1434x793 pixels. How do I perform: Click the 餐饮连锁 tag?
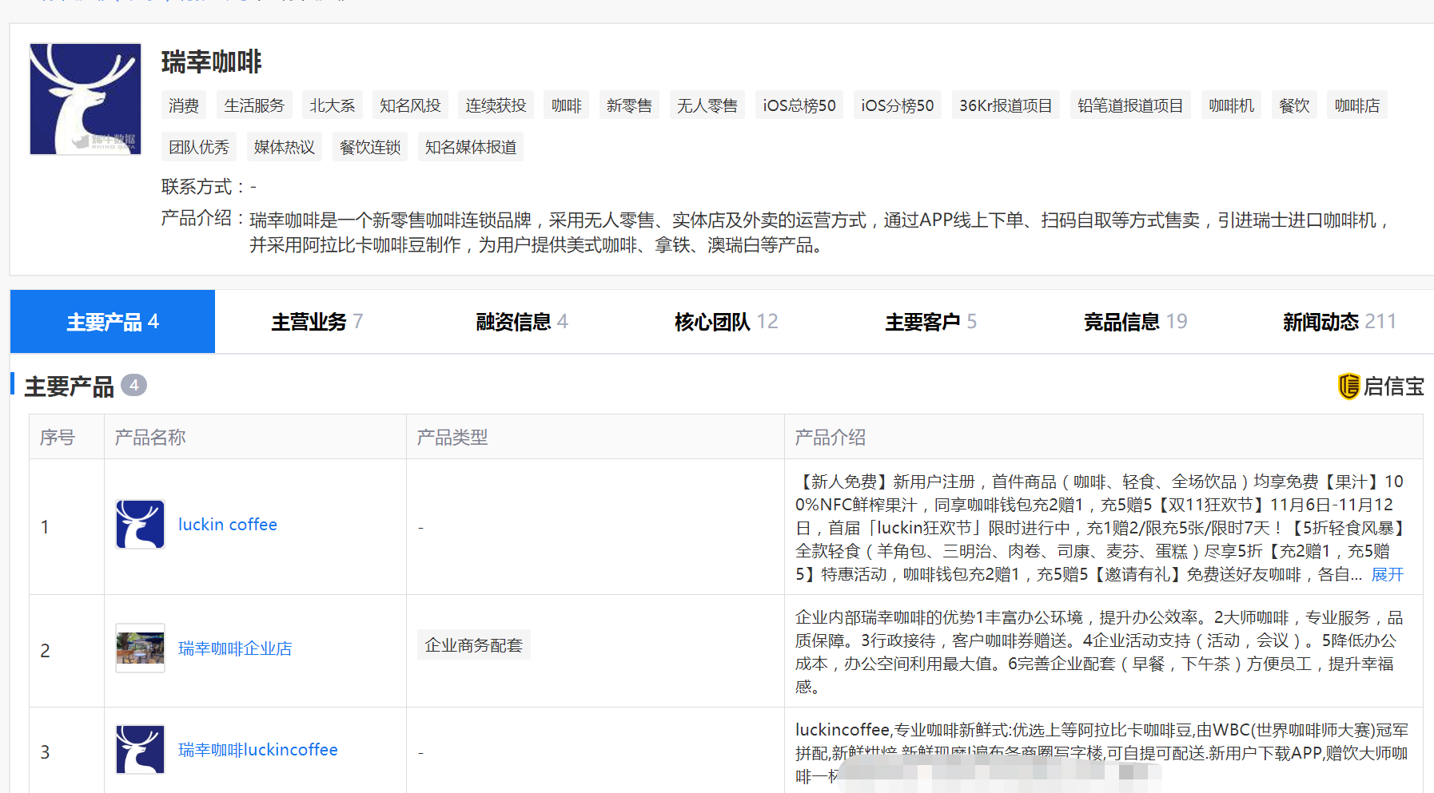point(370,147)
